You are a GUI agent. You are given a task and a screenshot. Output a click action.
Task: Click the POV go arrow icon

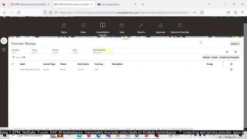click(227, 52)
